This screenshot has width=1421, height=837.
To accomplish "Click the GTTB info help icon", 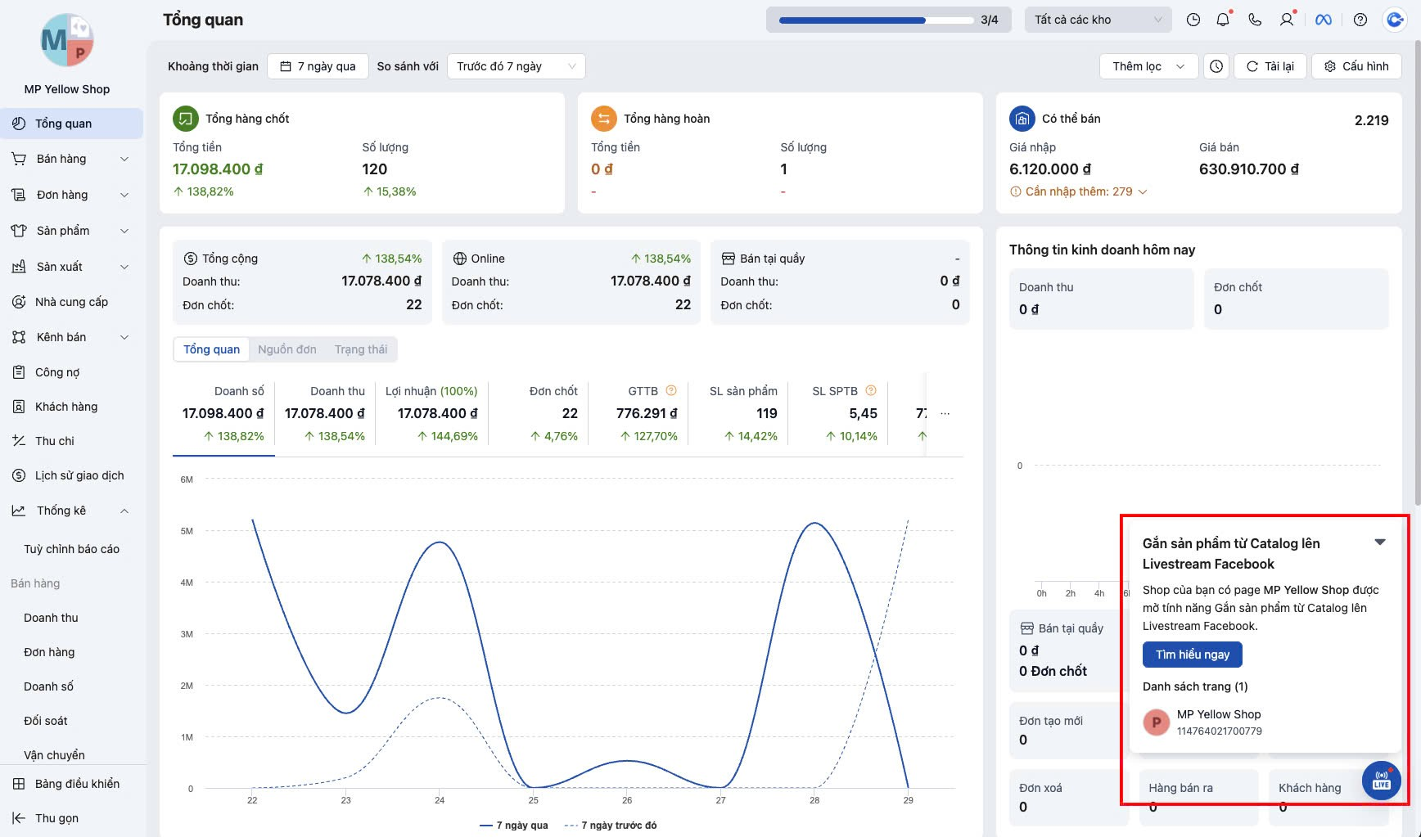I will click(671, 391).
